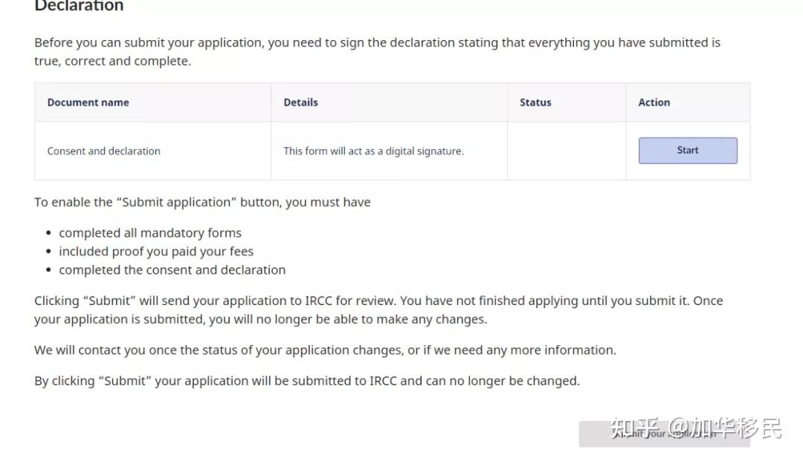
Task: Click the Declaration page heading
Action: click(79, 7)
